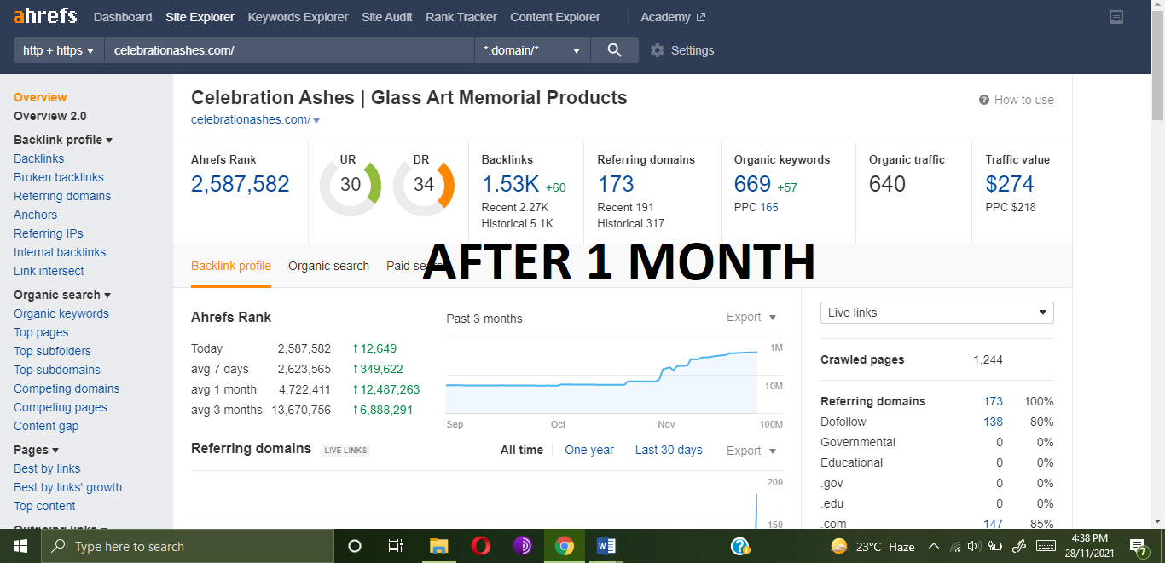Switch referring domains filter to One year
The width and height of the screenshot is (1165, 563).
[x=588, y=450]
